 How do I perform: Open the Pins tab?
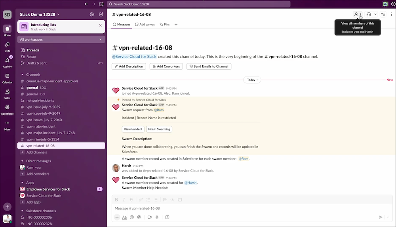click(165, 25)
